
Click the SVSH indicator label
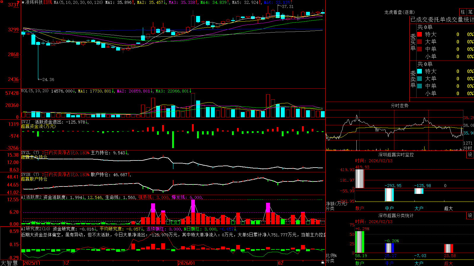click(x=26, y=175)
